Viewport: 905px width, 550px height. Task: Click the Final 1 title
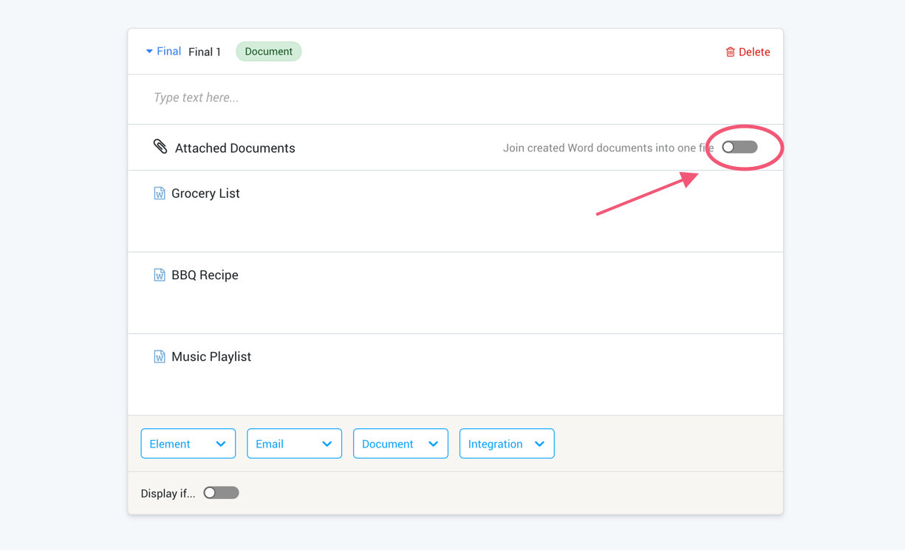pos(205,52)
